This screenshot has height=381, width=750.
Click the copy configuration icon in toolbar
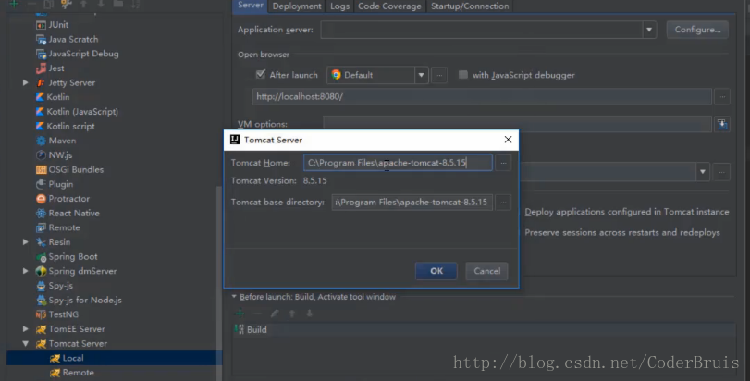[x=49, y=5]
